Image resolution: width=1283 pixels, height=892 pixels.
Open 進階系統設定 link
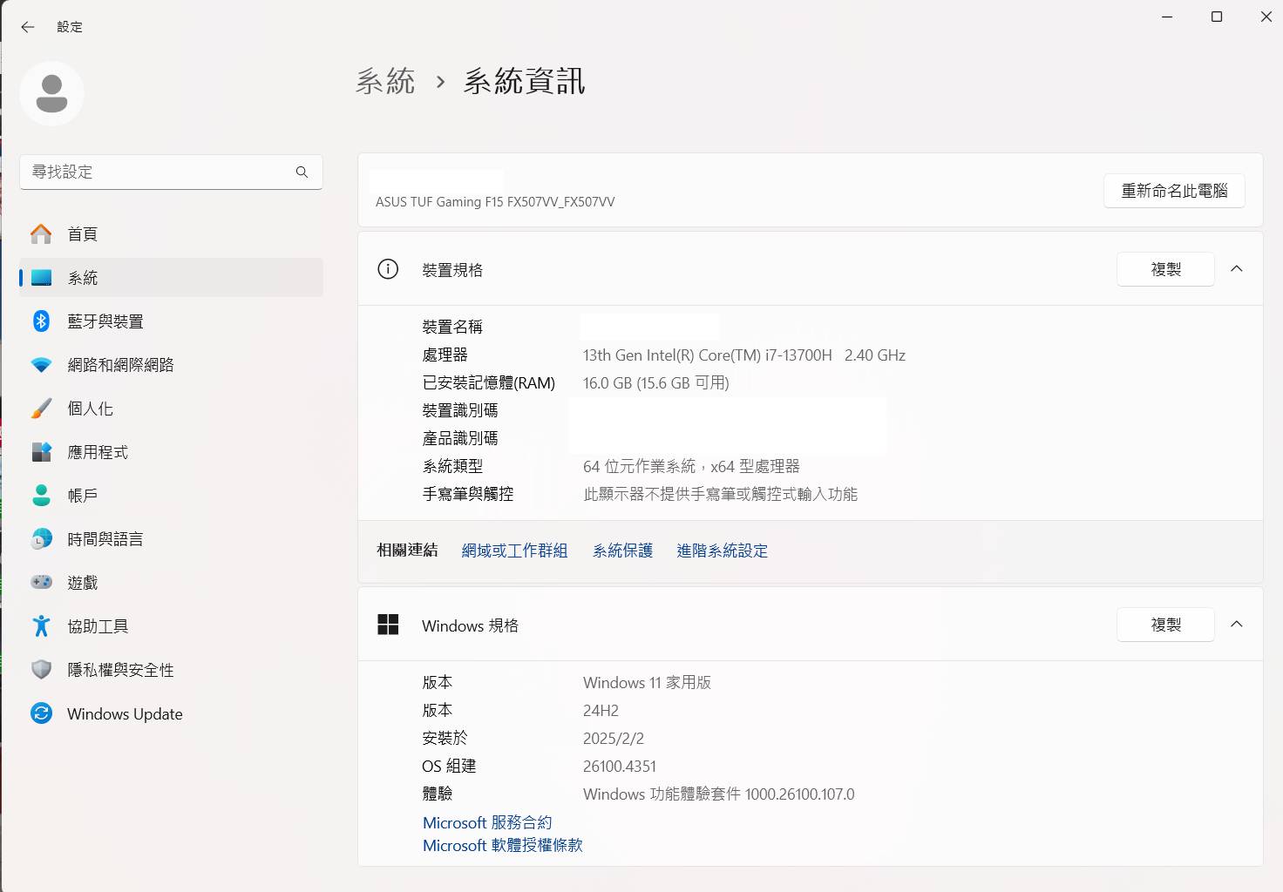coord(722,551)
